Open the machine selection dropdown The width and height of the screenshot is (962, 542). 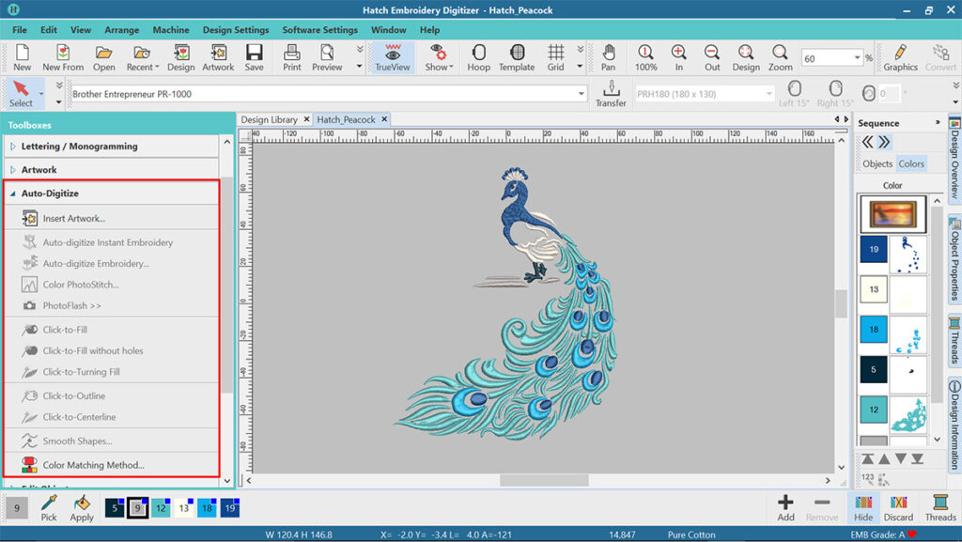pyautogui.click(x=582, y=94)
